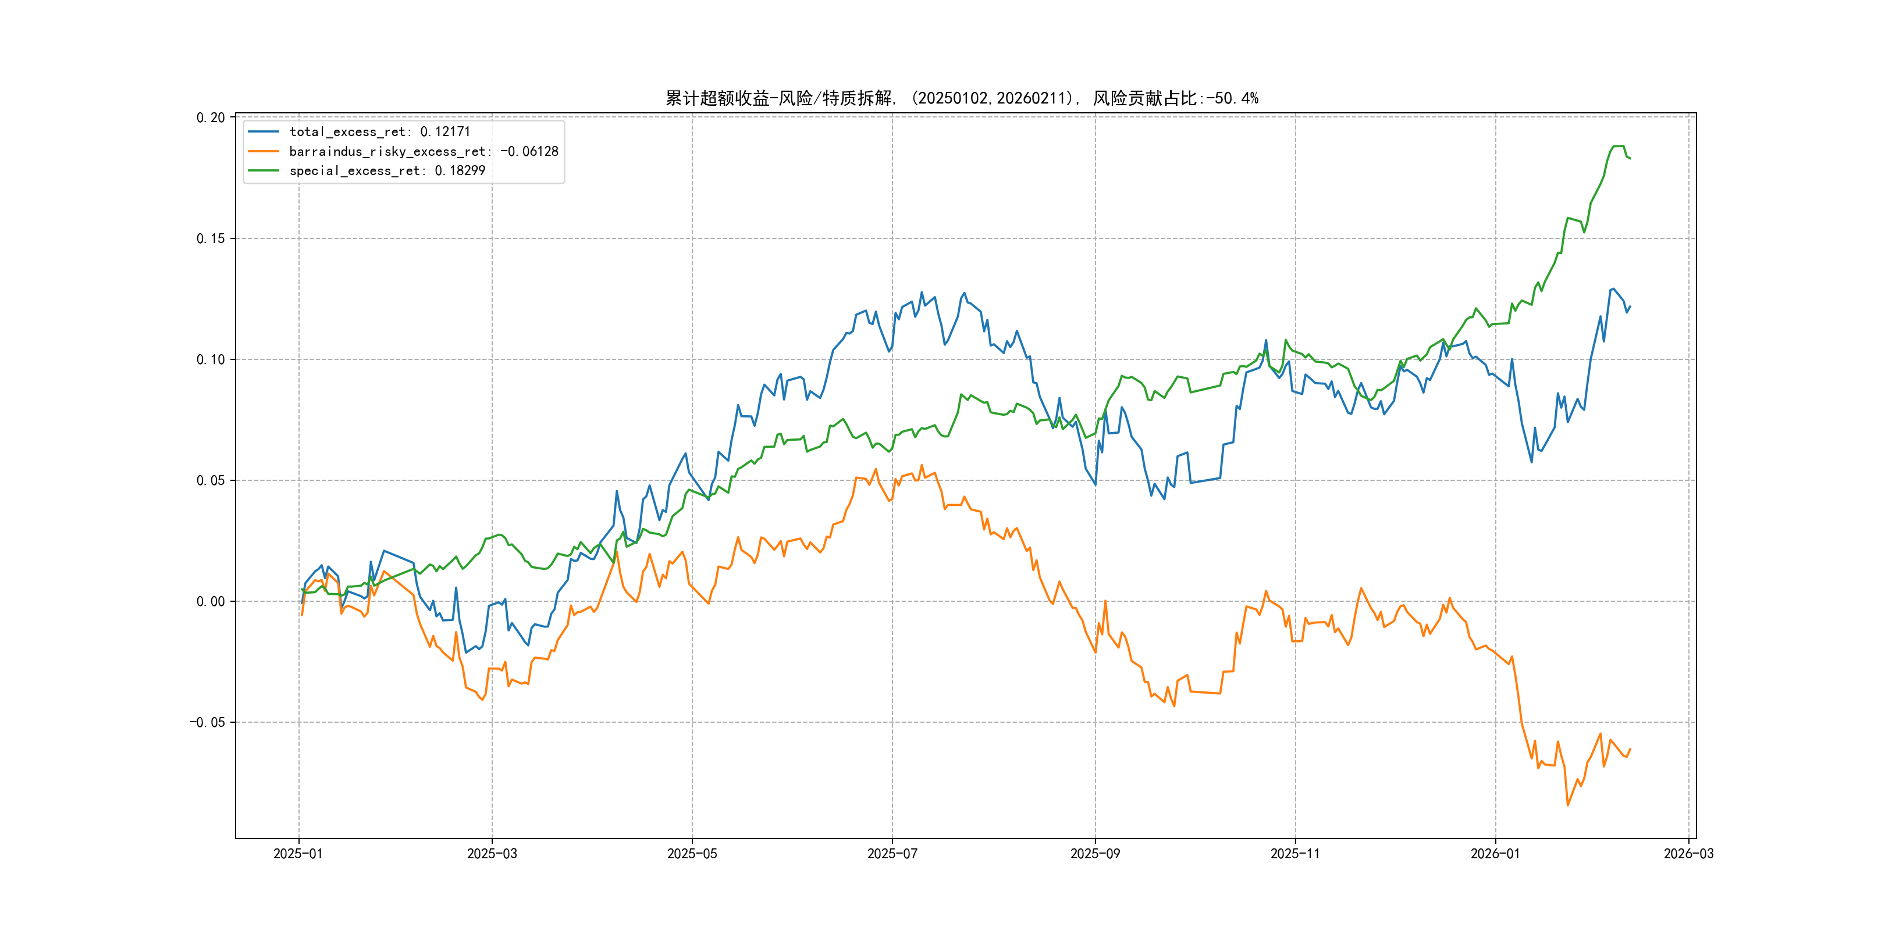1885x942 pixels.
Task: Click the 2026-03 x-axis label
Action: (x=1688, y=854)
